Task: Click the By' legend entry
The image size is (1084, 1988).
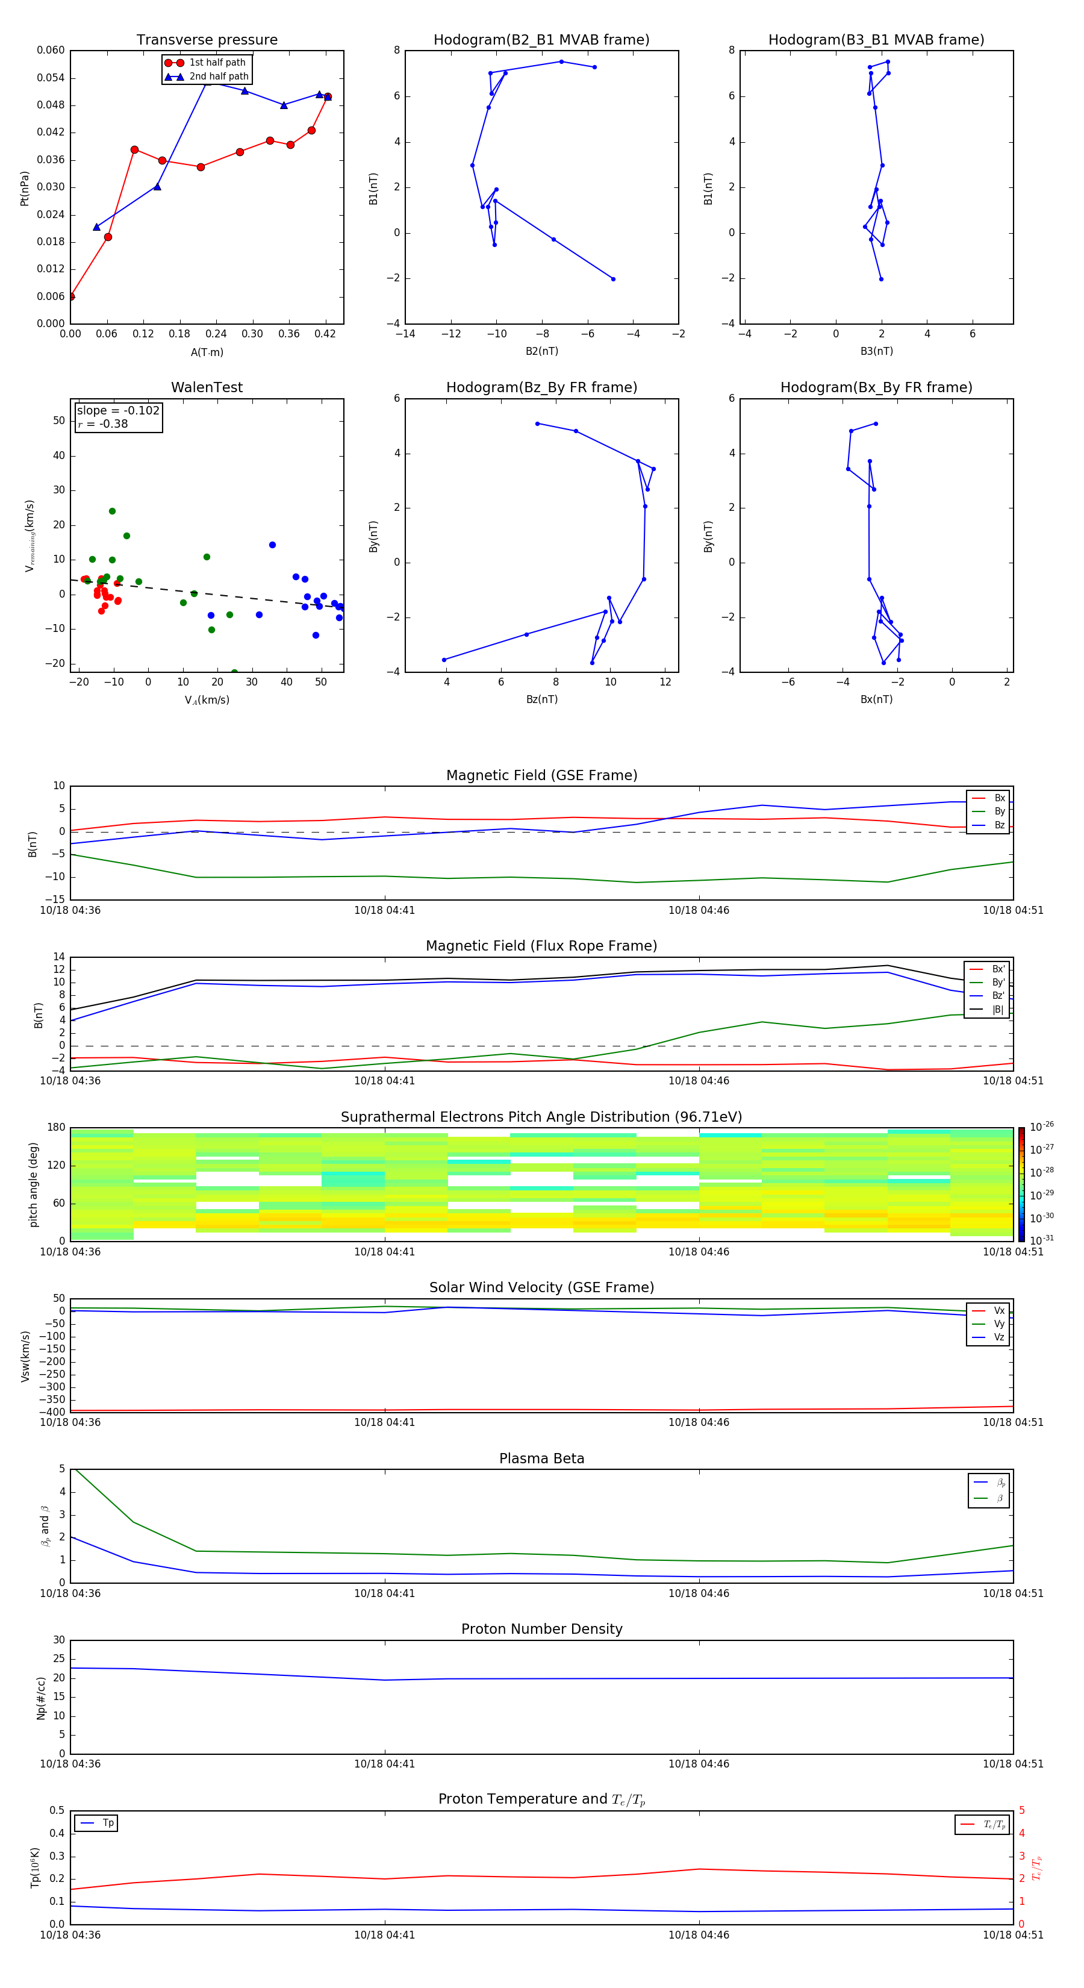Action: (988, 983)
